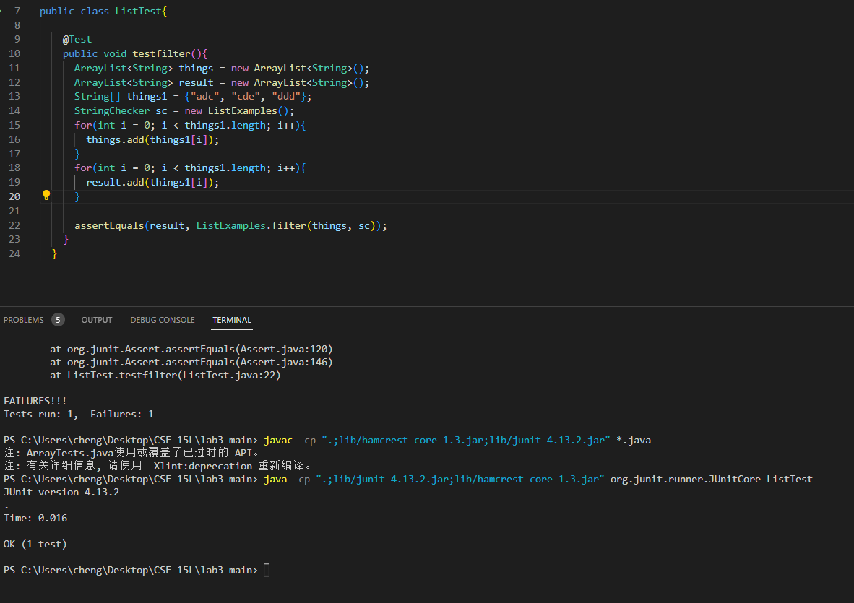The width and height of the screenshot is (854, 603).
Task: Click the second for-loop keyword on line 18
Action: coord(83,168)
